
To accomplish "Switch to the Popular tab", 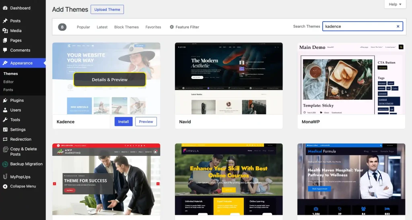I will point(83,27).
